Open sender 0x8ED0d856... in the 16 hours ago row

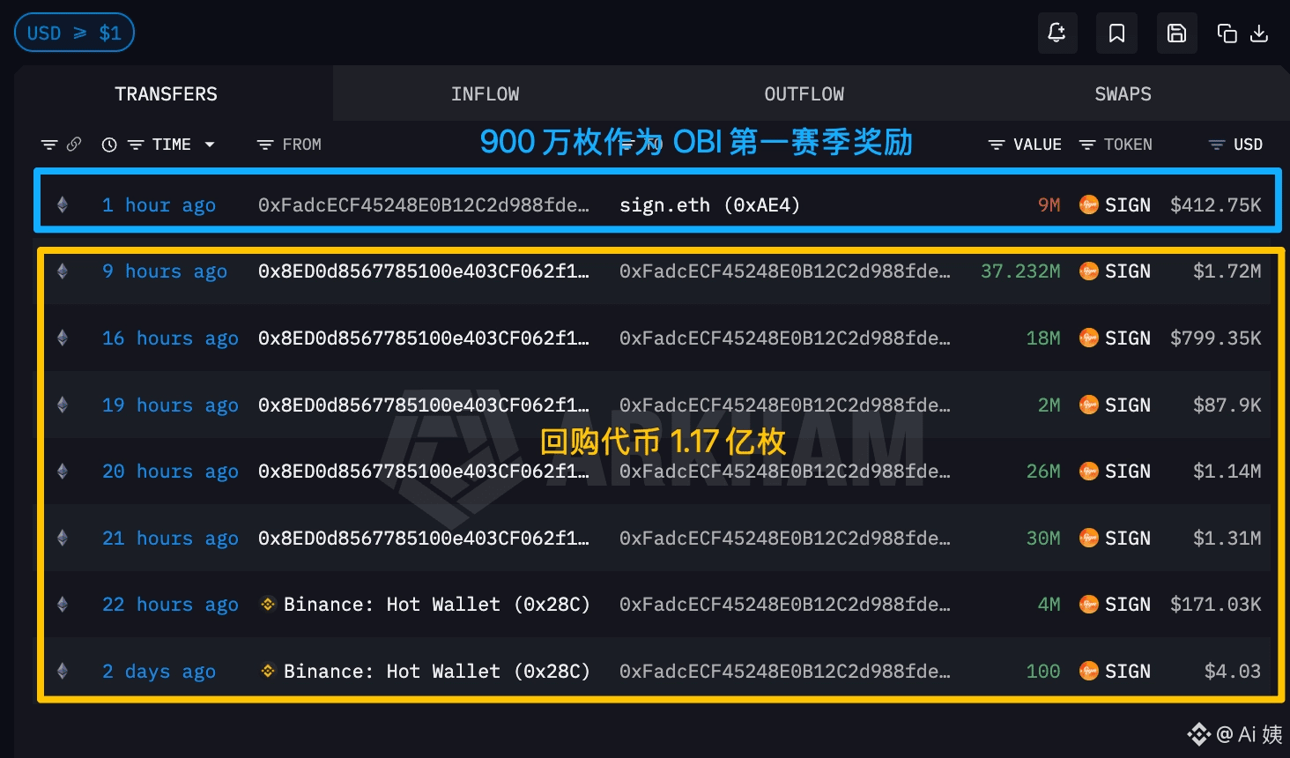pos(424,338)
